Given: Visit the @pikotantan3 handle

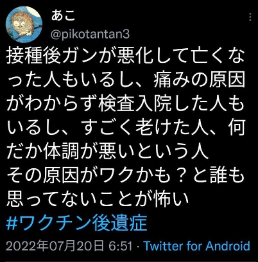Looking at the screenshot, I should (x=90, y=34).
